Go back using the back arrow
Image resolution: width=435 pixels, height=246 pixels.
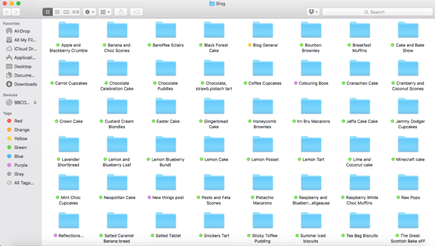point(6,12)
